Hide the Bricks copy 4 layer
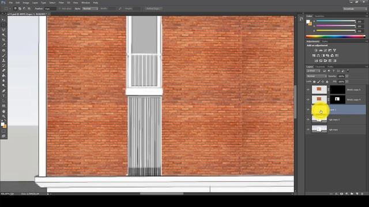 pos(308,99)
